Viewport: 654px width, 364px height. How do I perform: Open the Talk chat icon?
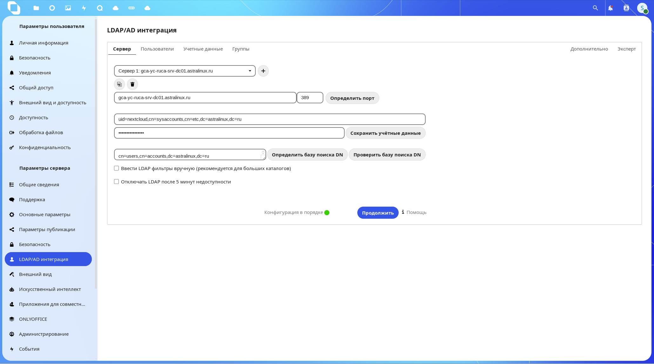pos(100,8)
